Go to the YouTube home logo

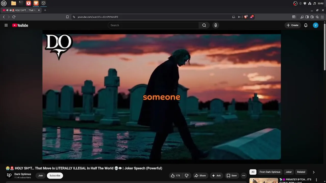[x=20, y=25]
